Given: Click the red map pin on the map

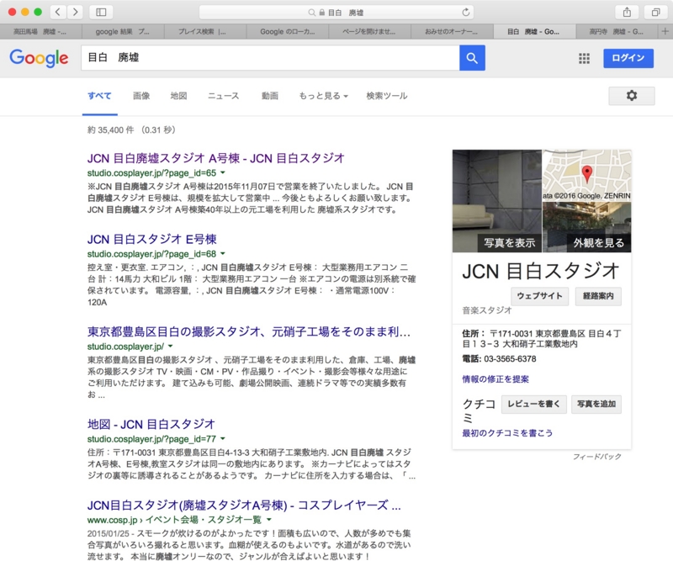Looking at the screenshot, I should [x=586, y=173].
